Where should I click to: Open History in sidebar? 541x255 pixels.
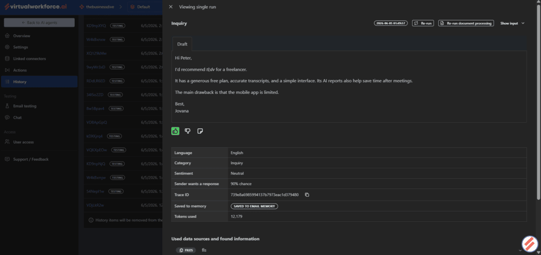pos(39,82)
